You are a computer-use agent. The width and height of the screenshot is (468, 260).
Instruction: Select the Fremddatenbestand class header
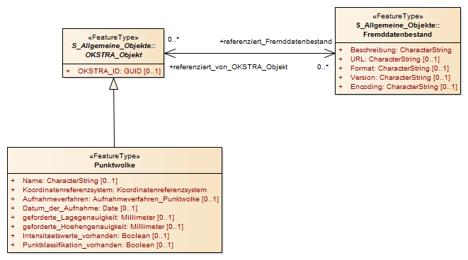click(398, 25)
